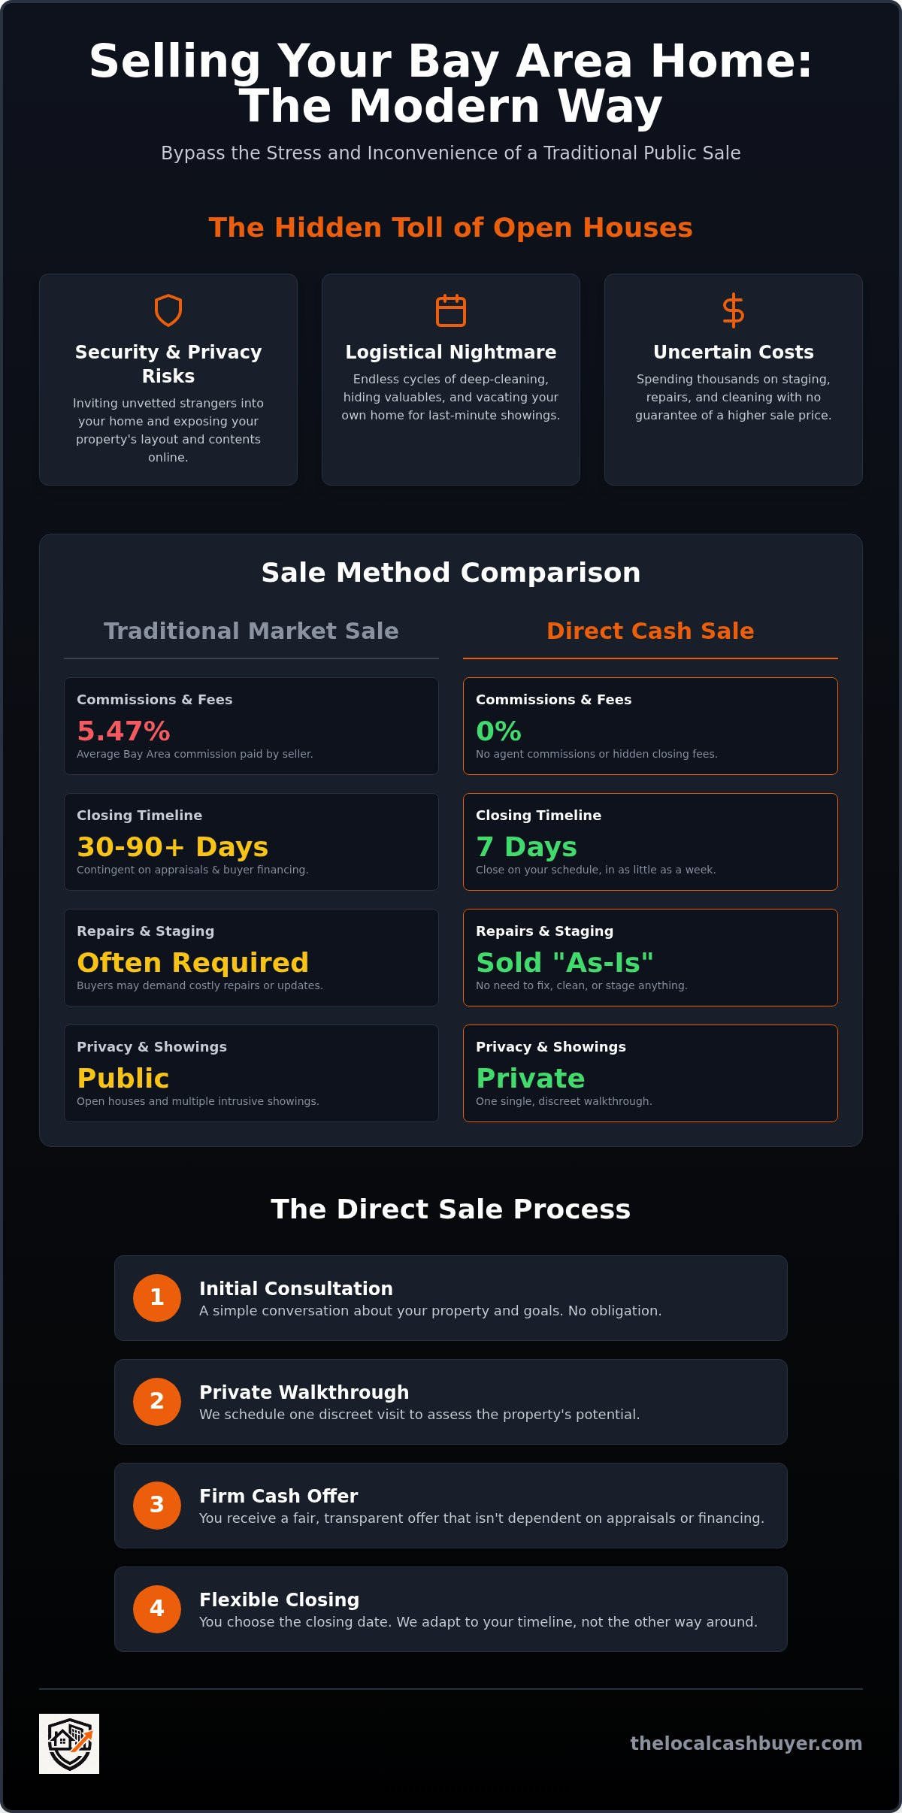Open the 7 Days closing timeline card
Image resolution: width=902 pixels, height=1813 pixels.
click(x=650, y=841)
